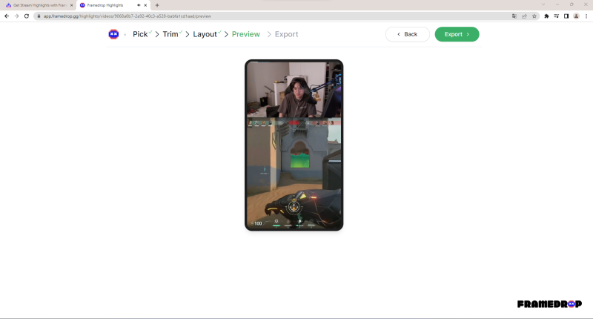Click the address bar URL
This screenshot has width=593, height=319.
pyautogui.click(x=127, y=16)
